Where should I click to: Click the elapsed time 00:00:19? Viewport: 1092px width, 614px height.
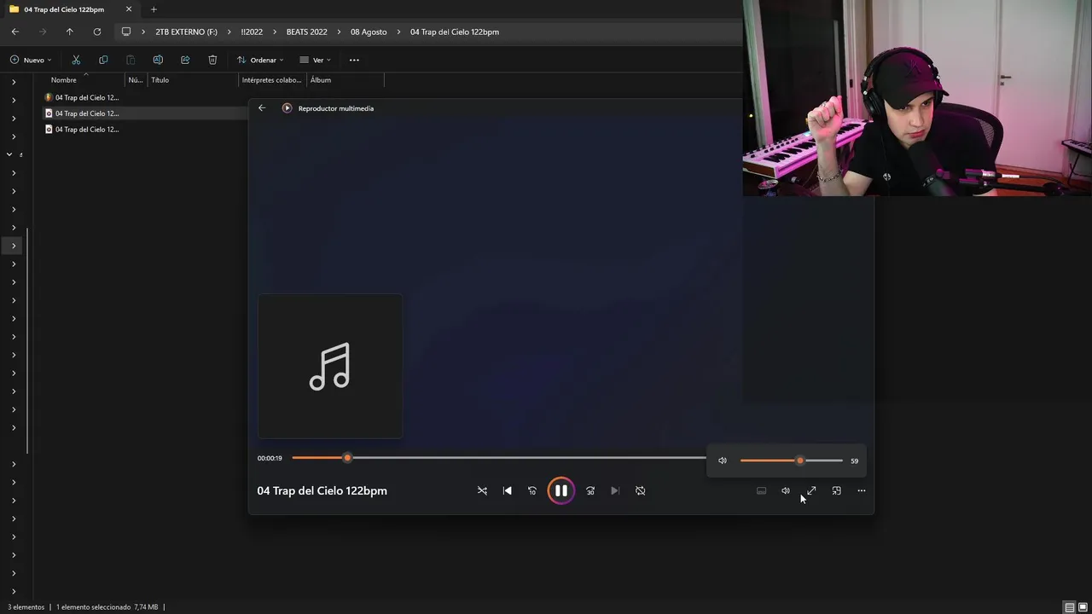tap(270, 458)
